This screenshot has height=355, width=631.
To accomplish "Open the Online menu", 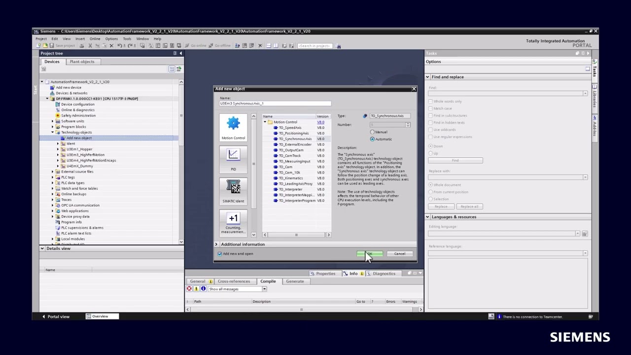I will [x=95, y=39].
